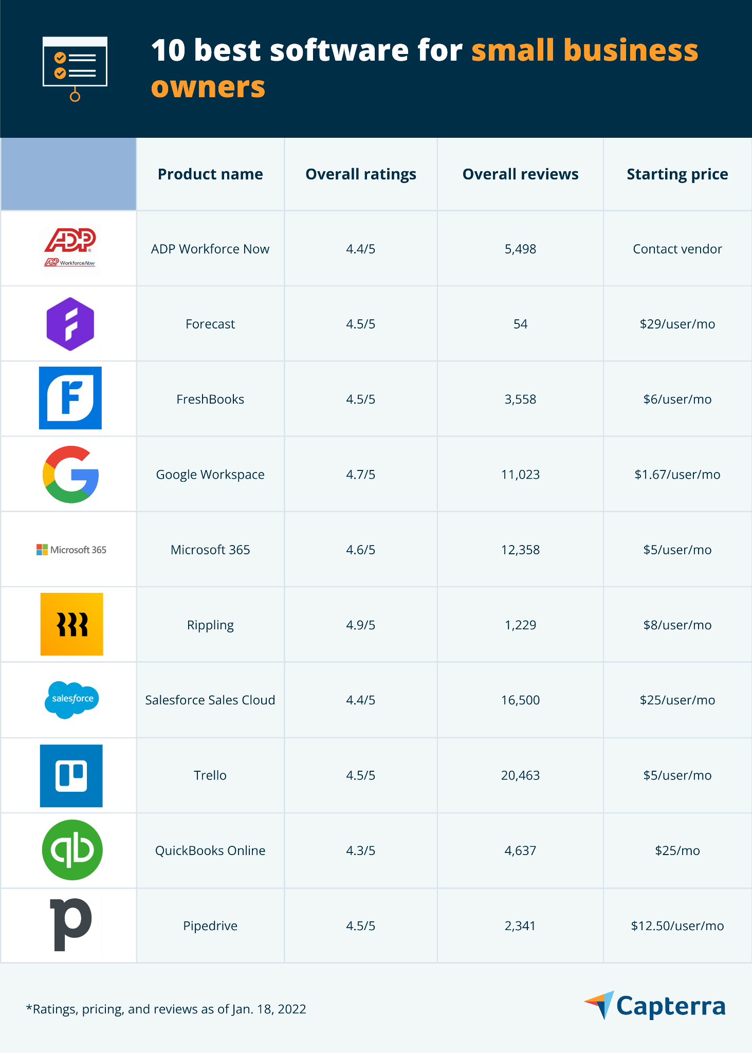Select the Product name column header
The width and height of the screenshot is (752, 1053).
(x=210, y=174)
